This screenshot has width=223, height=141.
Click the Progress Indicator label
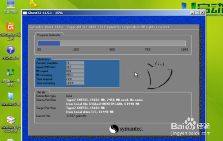pos(49,35)
